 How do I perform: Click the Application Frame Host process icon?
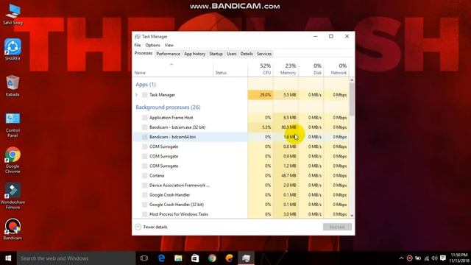[x=145, y=118]
